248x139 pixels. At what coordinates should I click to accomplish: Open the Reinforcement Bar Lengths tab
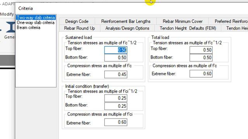126,21
